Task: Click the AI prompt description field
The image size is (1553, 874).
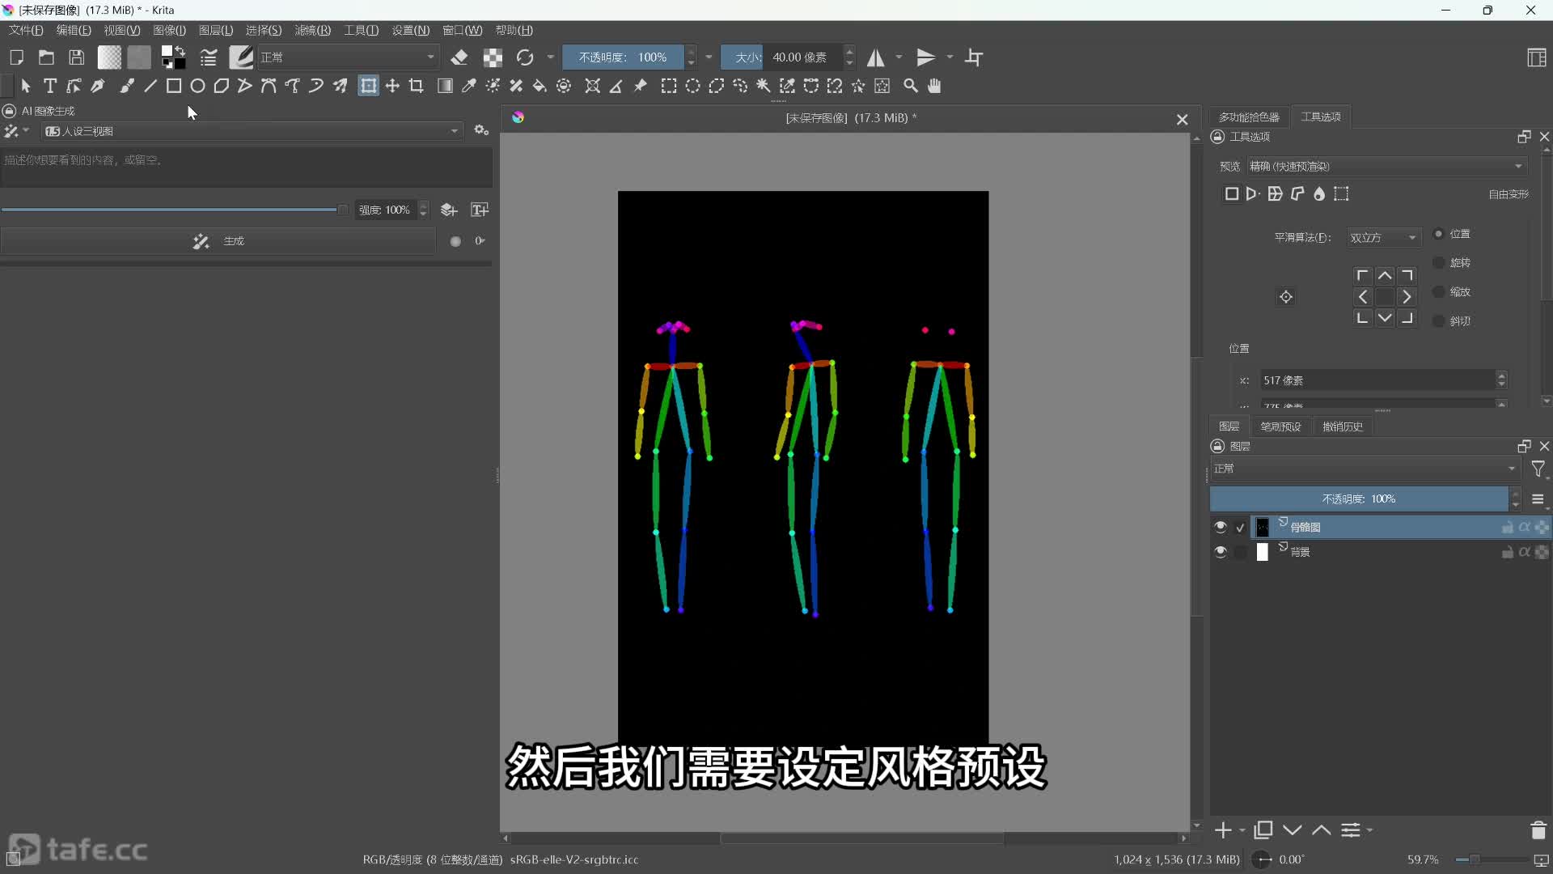Action: coord(247,168)
